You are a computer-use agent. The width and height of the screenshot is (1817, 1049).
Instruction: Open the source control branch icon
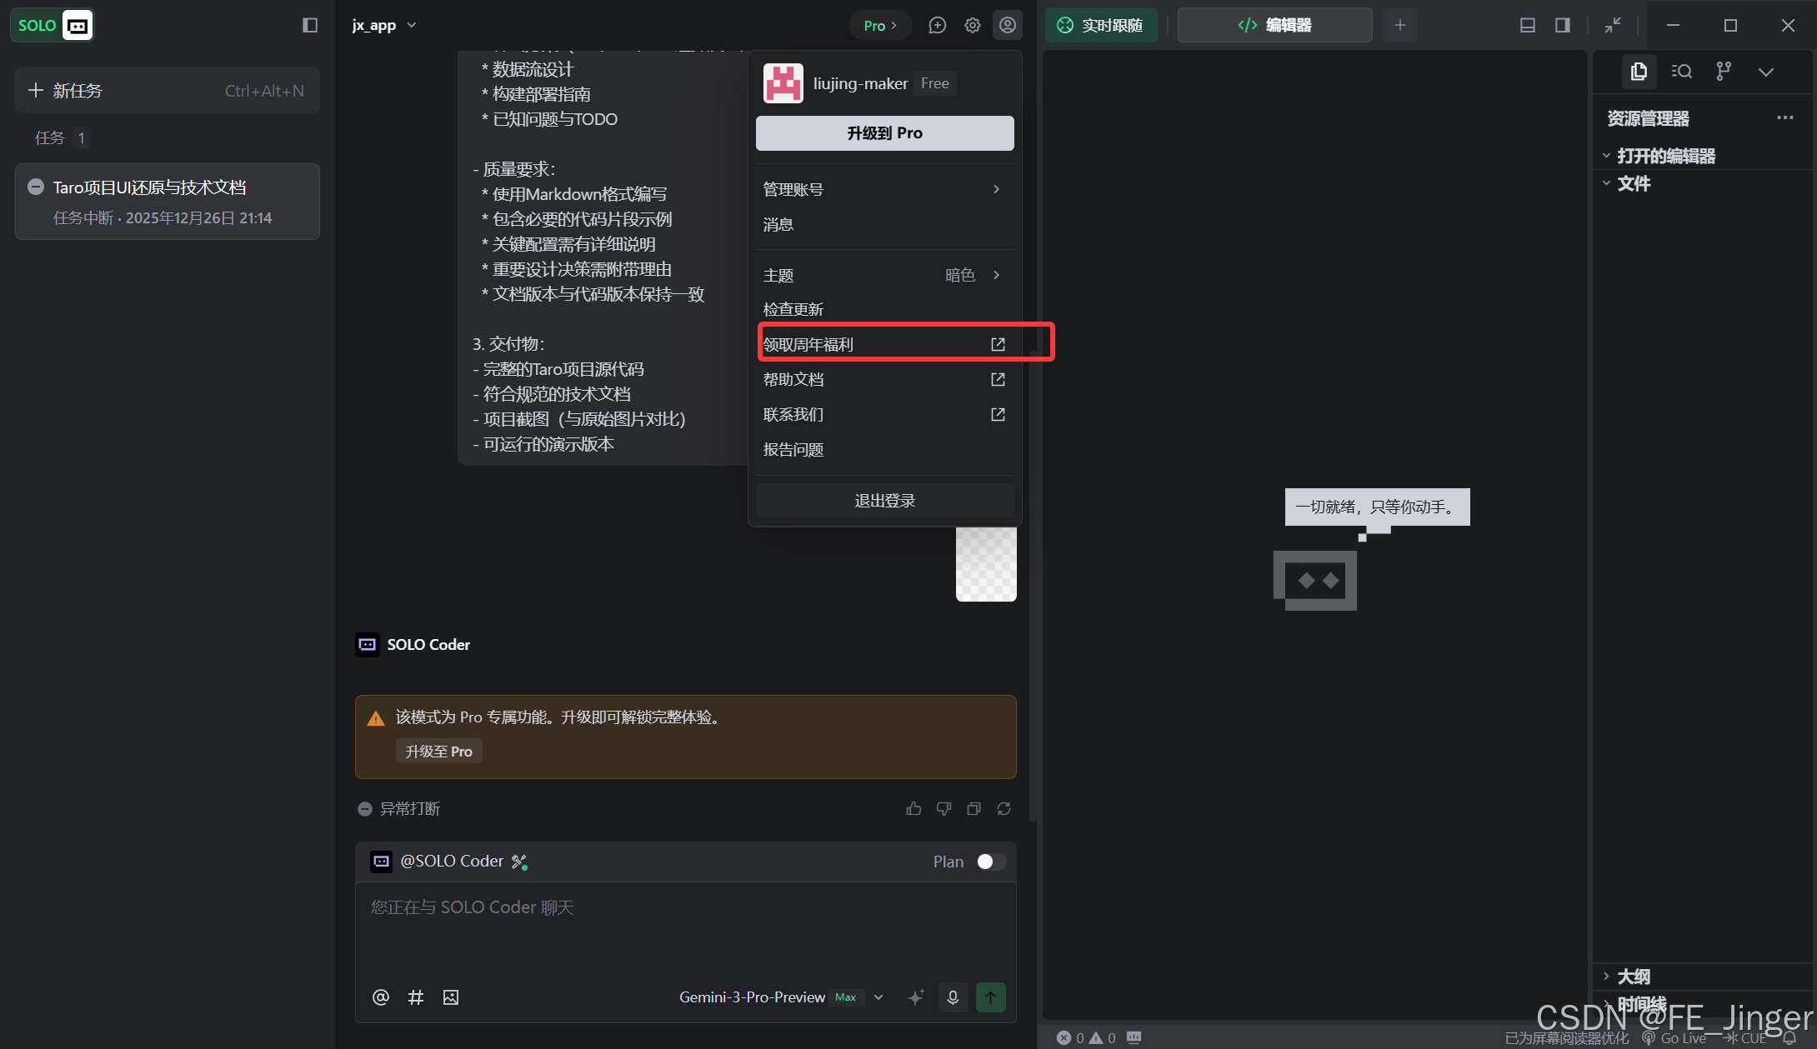1724,72
